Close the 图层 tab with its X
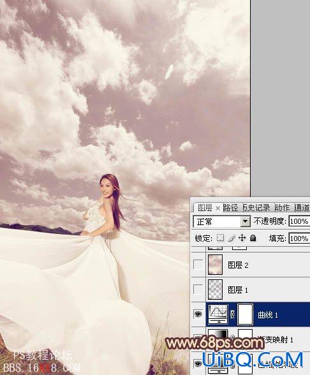The image size is (310, 375). pyautogui.click(x=218, y=209)
